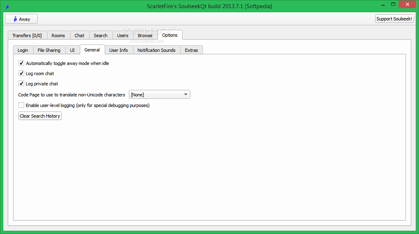Image resolution: width=419 pixels, height=234 pixels.
Task: Go to the Chat tab
Action: pos(79,36)
